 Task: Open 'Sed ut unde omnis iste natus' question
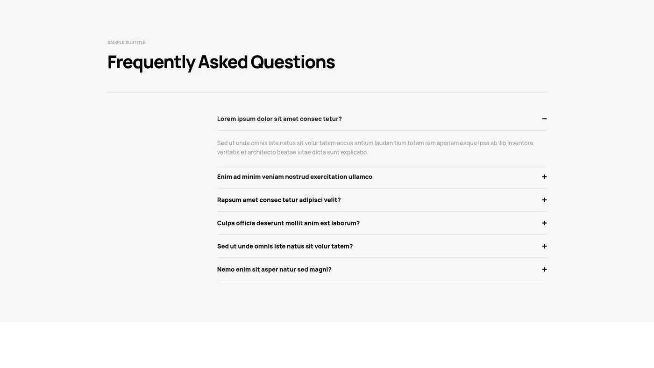[x=284, y=246]
